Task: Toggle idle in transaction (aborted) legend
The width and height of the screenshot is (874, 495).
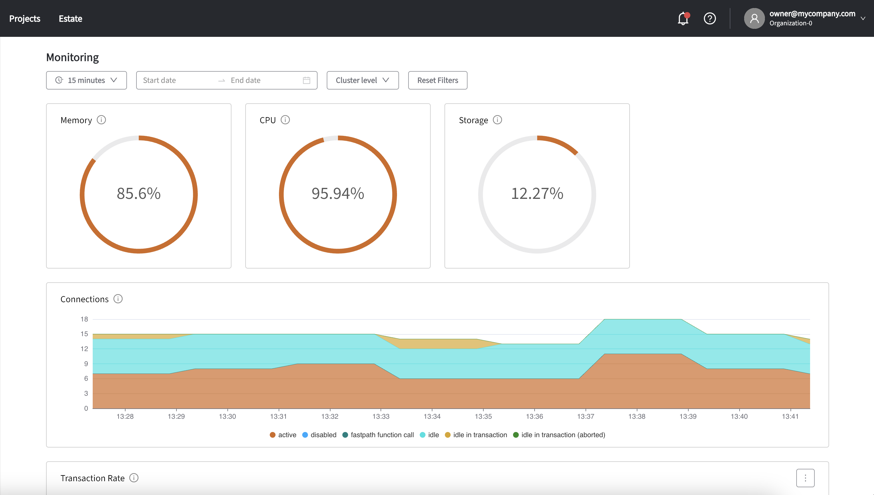Action: [559, 435]
